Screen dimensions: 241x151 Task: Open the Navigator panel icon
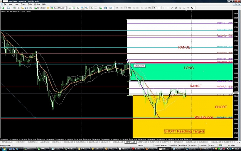(23, 8)
